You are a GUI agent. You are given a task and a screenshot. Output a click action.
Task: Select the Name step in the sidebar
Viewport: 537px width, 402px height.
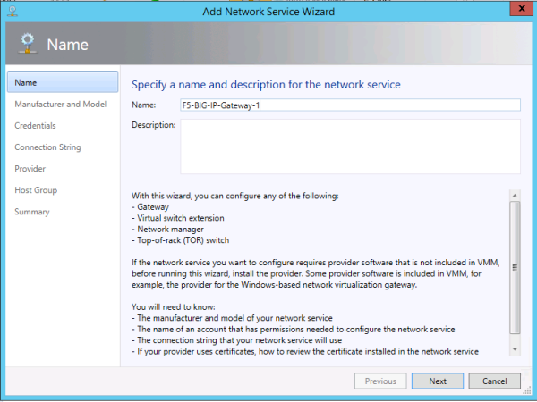(63, 82)
